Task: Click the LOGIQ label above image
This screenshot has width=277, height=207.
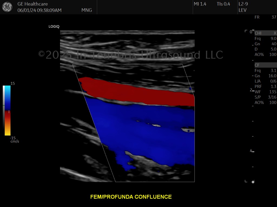Action: point(54,27)
